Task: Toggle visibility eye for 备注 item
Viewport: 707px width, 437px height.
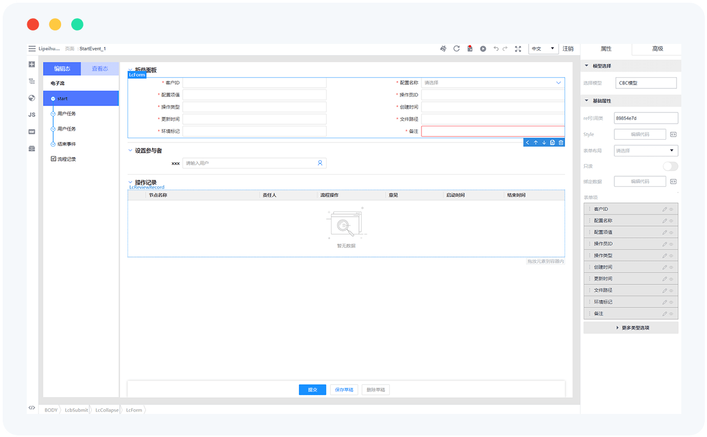Action: tap(671, 314)
